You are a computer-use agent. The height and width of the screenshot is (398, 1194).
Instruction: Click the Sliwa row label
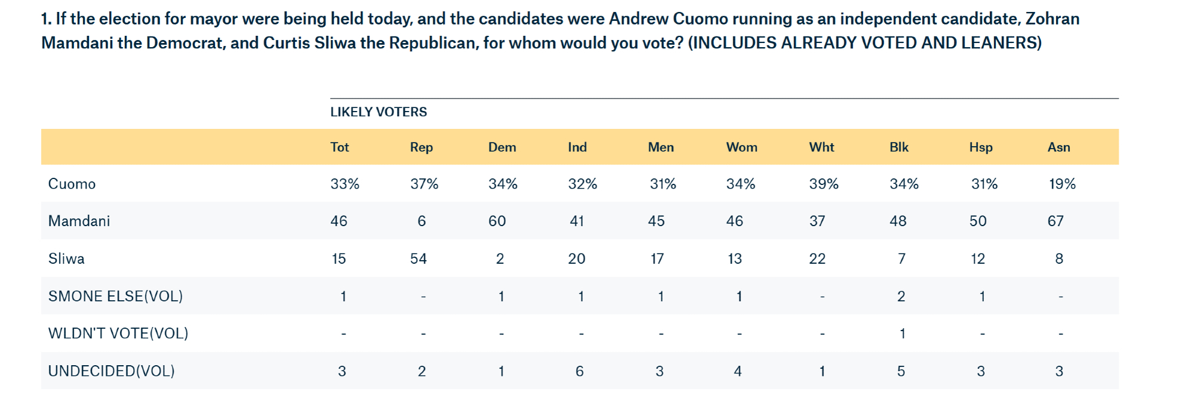pyautogui.click(x=66, y=259)
